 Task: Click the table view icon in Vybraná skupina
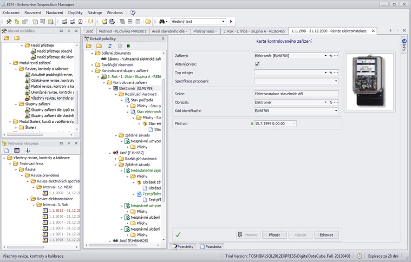click(x=17, y=150)
